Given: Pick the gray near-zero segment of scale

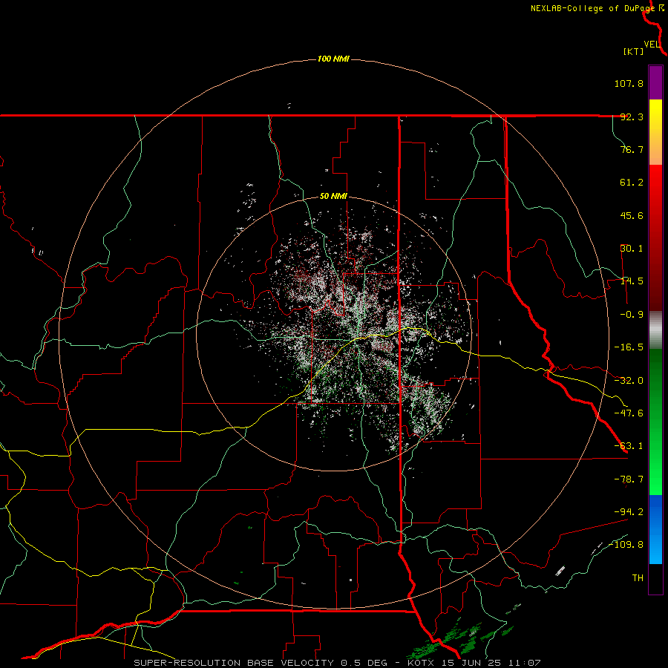Looking at the screenshot, I should (x=655, y=330).
